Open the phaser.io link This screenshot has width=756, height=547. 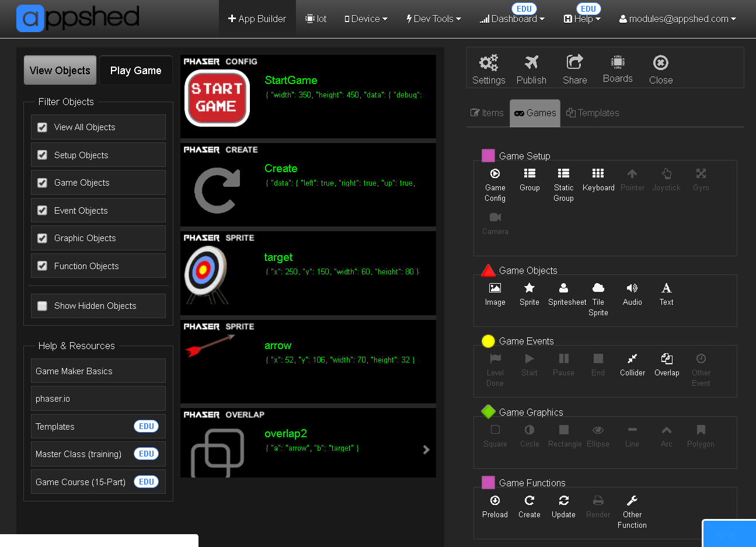98,399
